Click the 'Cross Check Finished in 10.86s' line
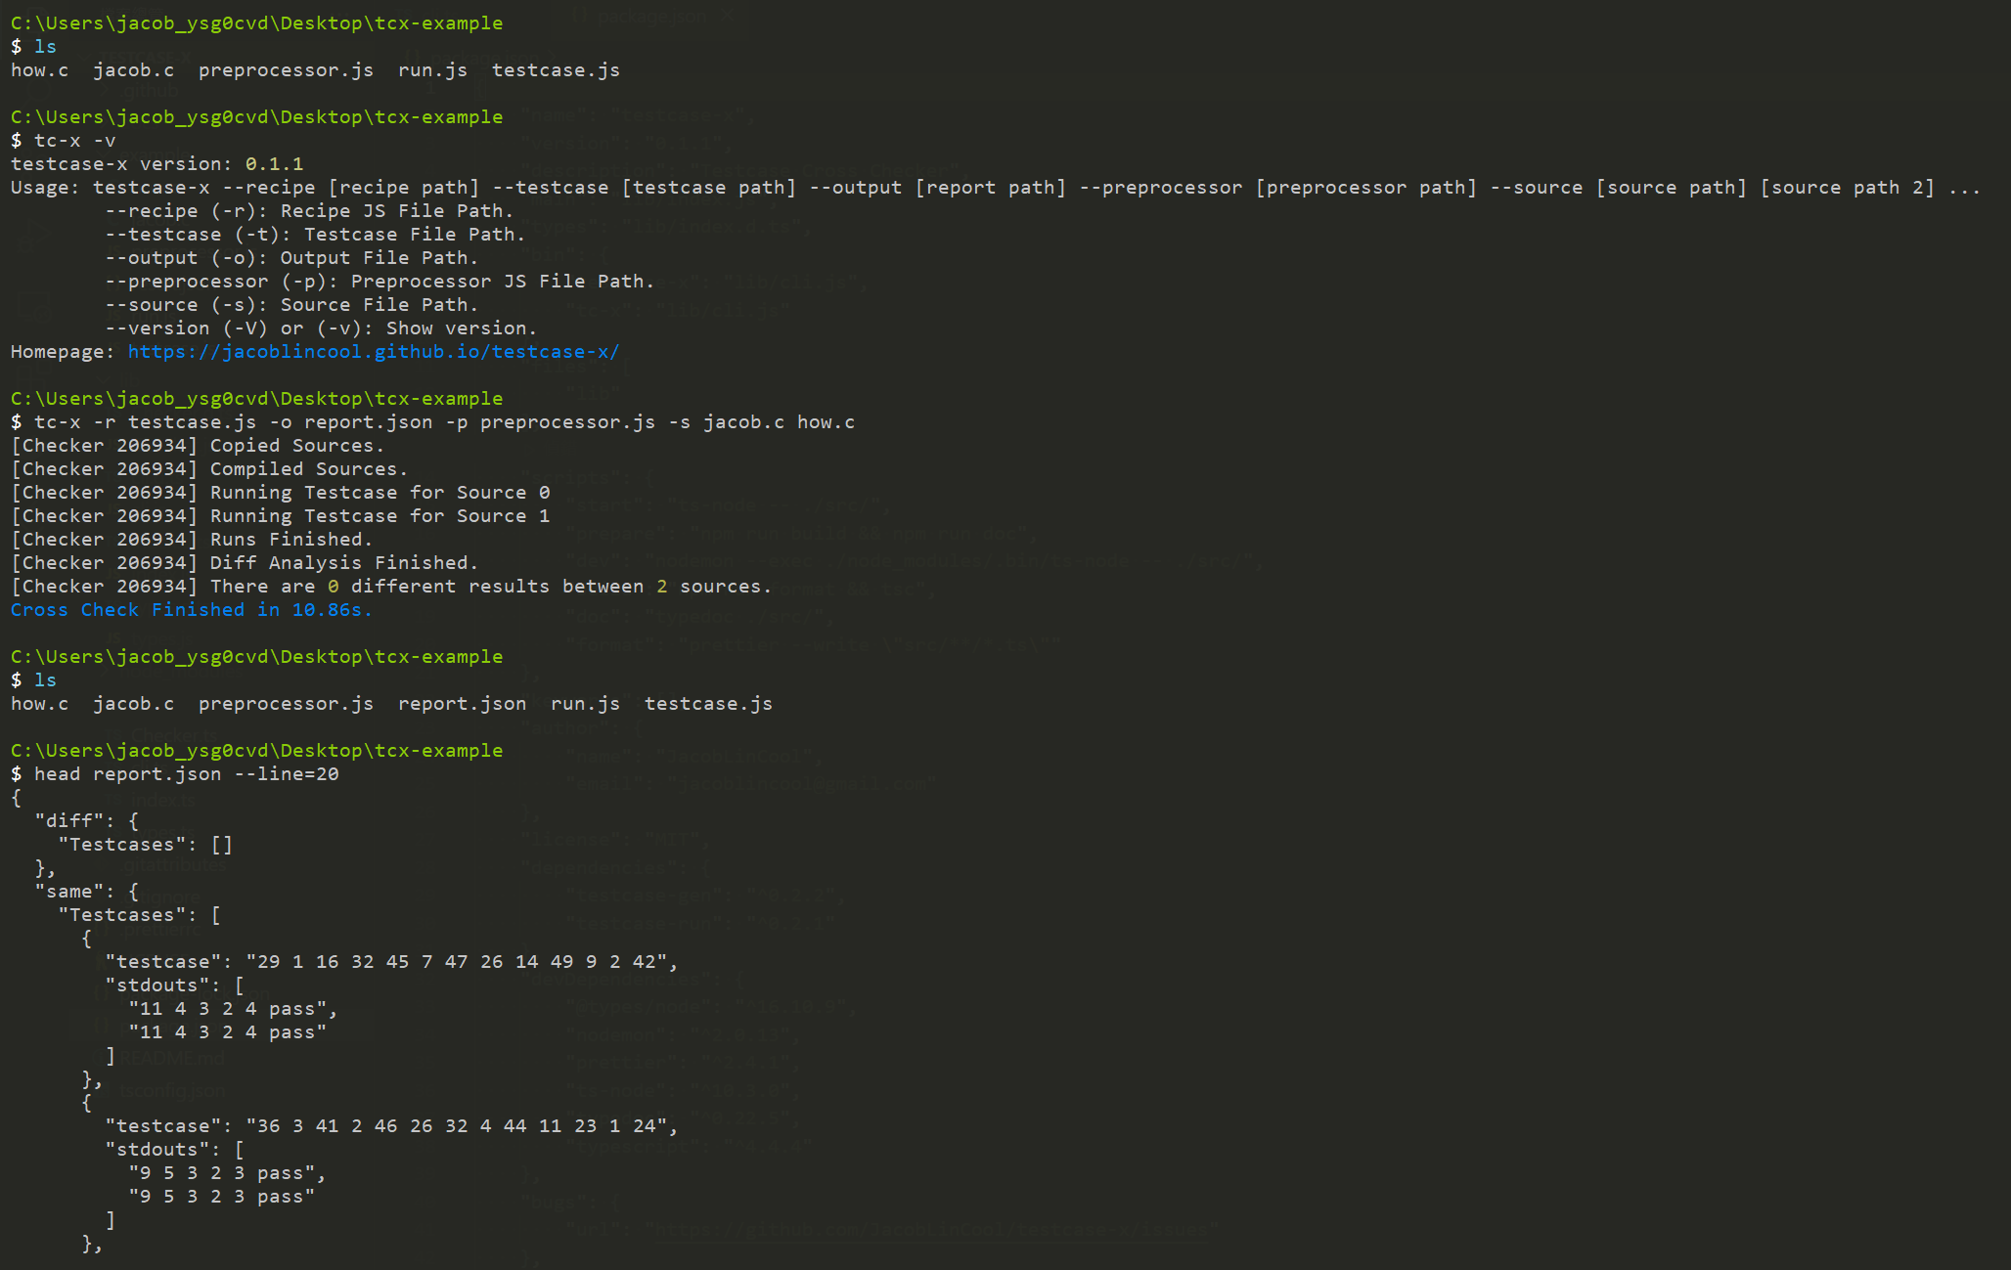The width and height of the screenshot is (2011, 1270). coord(191,610)
